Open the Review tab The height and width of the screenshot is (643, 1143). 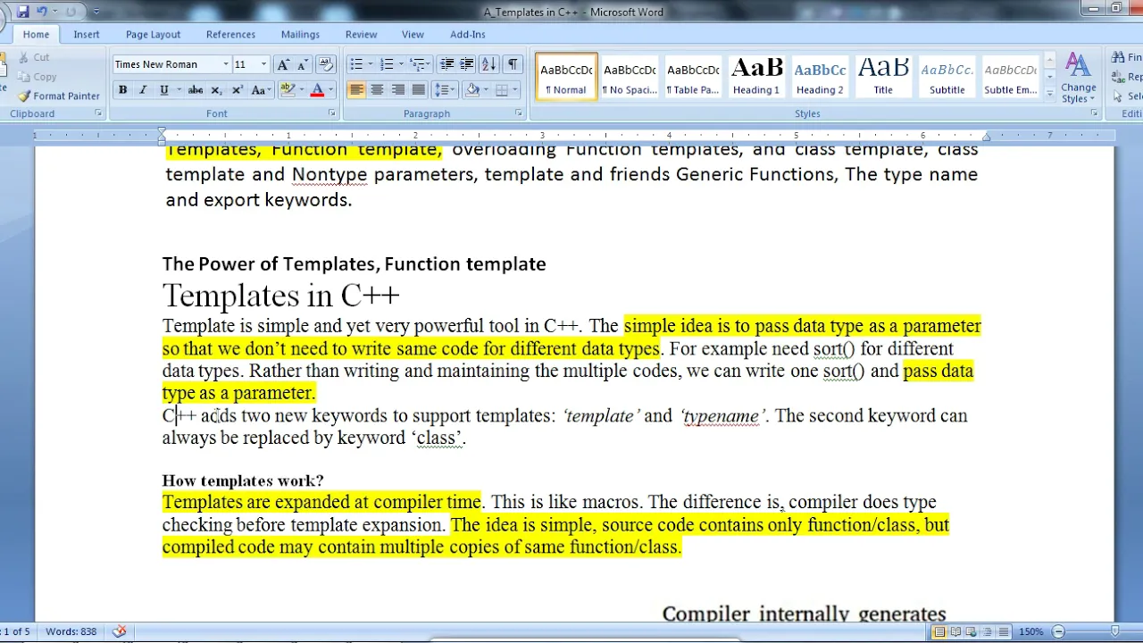tap(361, 34)
